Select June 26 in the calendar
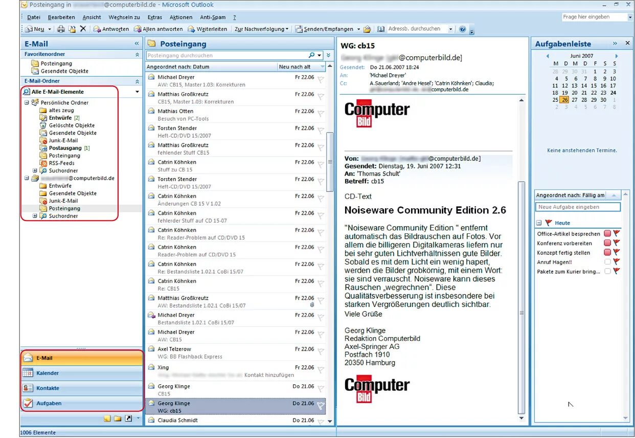This screenshot has height=438, width=635. [x=564, y=100]
